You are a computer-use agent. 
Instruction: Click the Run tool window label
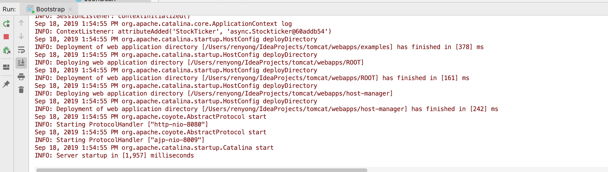(x=9, y=9)
